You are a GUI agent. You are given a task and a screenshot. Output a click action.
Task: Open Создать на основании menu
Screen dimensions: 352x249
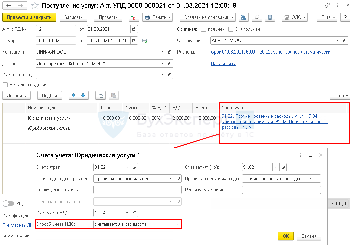coord(207,17)
